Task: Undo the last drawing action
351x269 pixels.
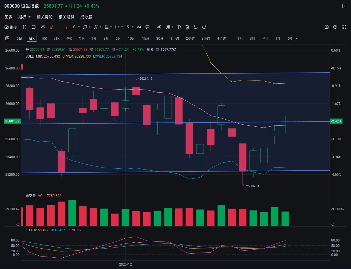Action: click(x=196, y=27)
